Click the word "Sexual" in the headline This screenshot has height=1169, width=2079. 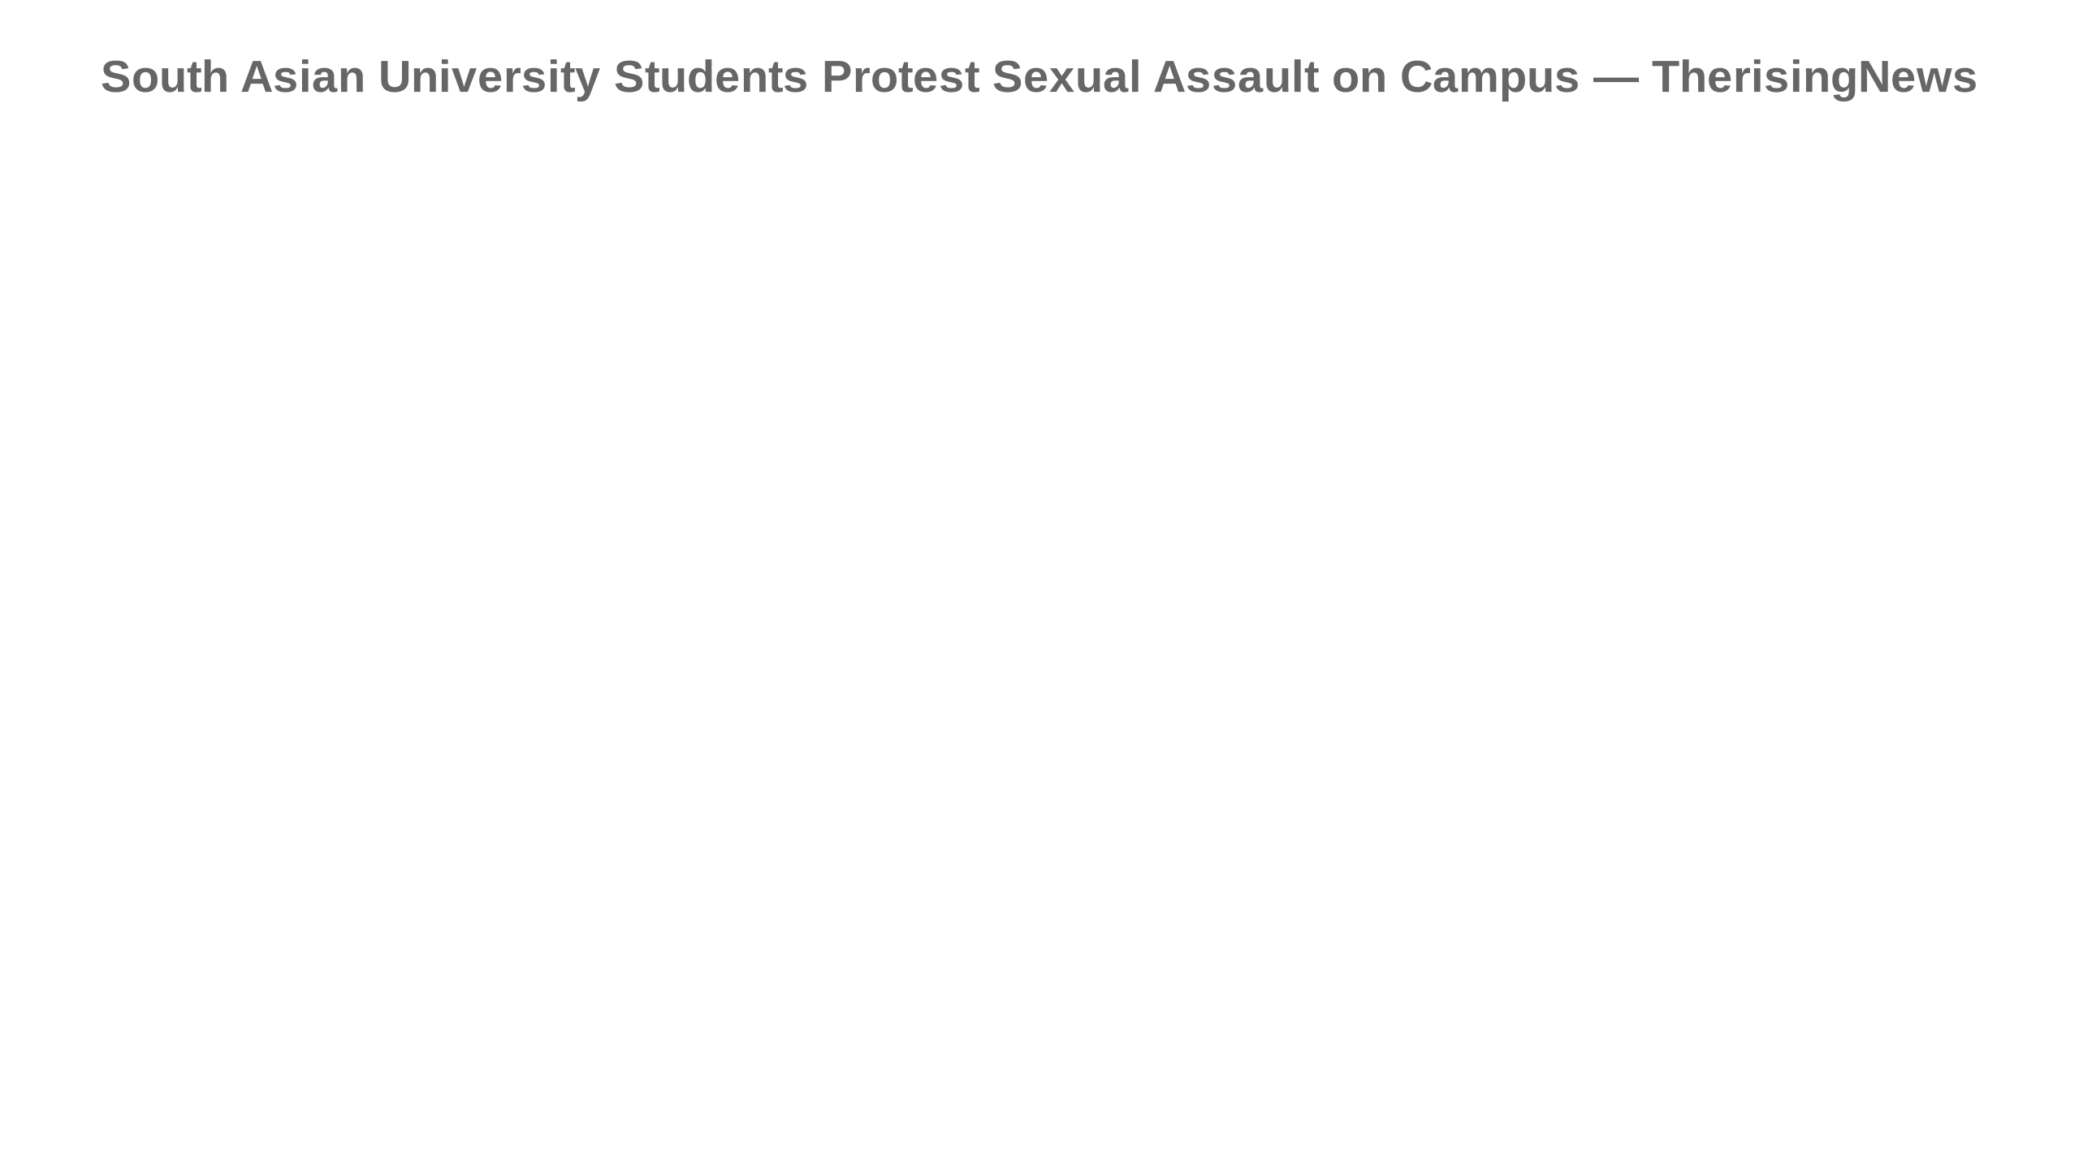(x=1066, y=78)
